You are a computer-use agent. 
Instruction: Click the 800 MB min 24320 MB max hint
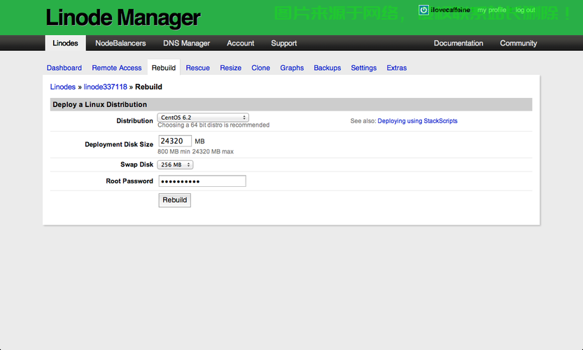click(195, 151)
